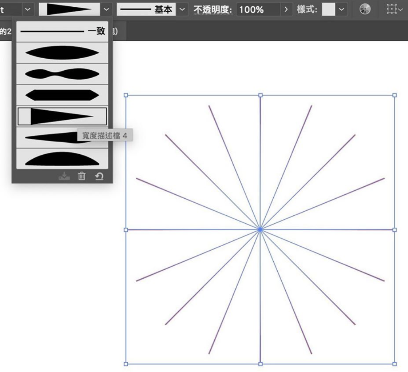Pick the double-bulge width profile 2

(x=62, y=74)
